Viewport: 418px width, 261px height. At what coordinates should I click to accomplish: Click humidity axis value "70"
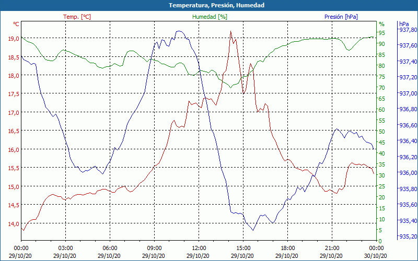click(382, 88)
